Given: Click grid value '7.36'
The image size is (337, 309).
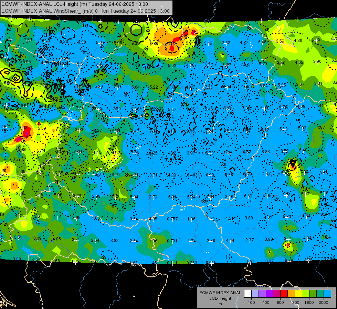Looking at the screenshot, I should click(209, 87).
